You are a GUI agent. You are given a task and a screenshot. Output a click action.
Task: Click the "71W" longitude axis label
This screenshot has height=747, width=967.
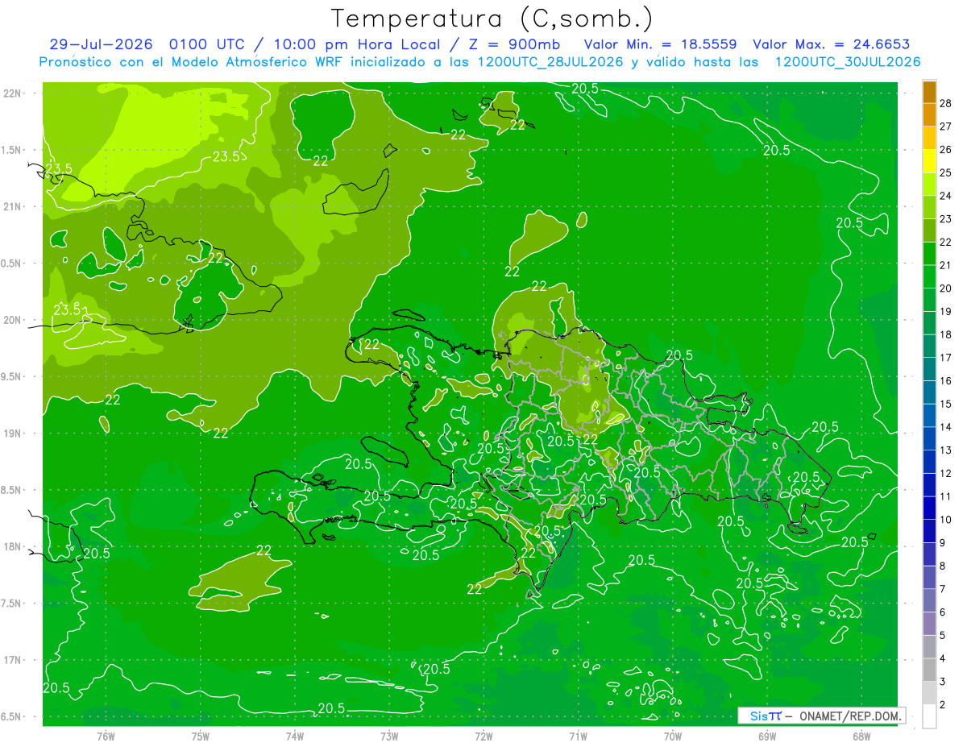[578, 737]
